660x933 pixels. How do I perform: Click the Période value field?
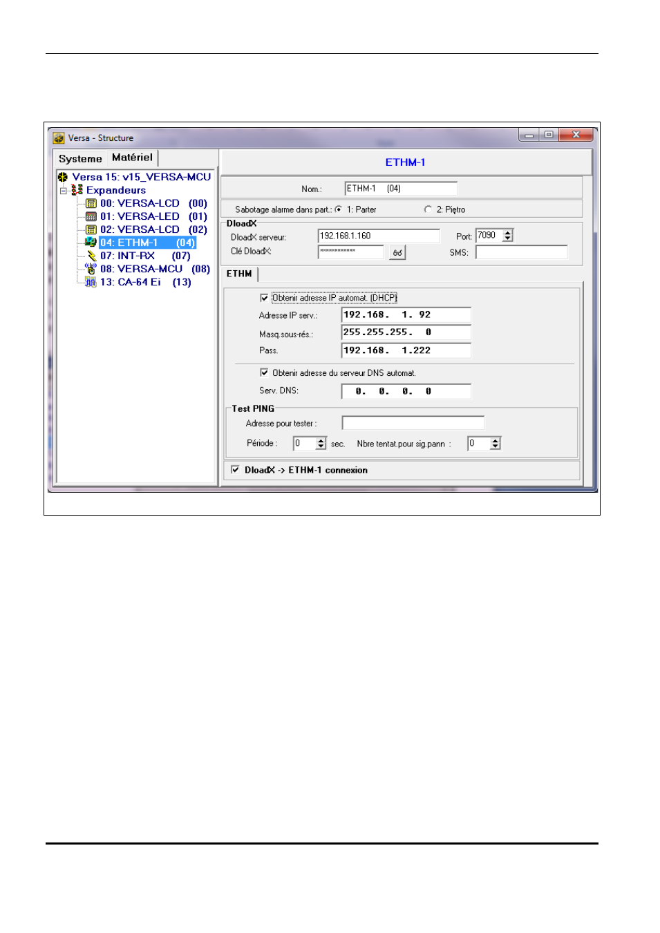point(304,444)
